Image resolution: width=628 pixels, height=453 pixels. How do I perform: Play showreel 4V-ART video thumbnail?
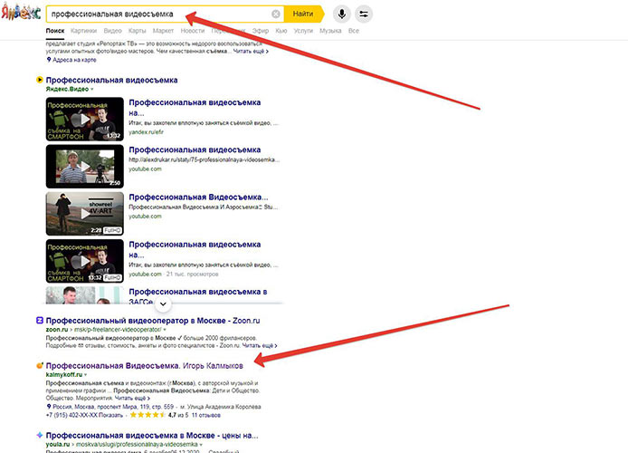click(x=85, y=214)
